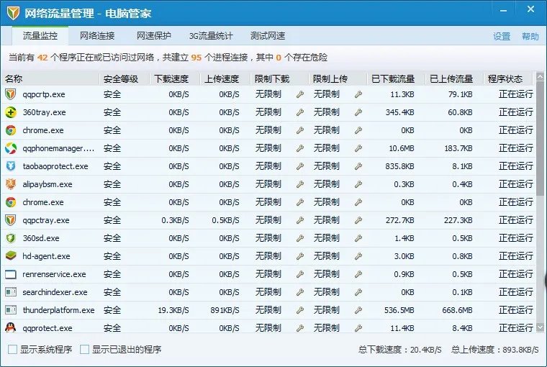Select the thunderplatform.exe row name

(x=58, y=310)
